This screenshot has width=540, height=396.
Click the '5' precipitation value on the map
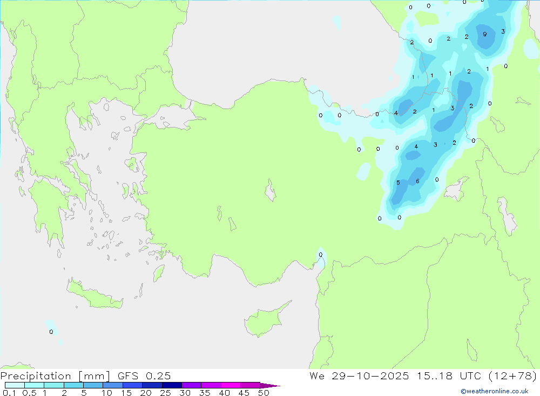coord(398,183)
